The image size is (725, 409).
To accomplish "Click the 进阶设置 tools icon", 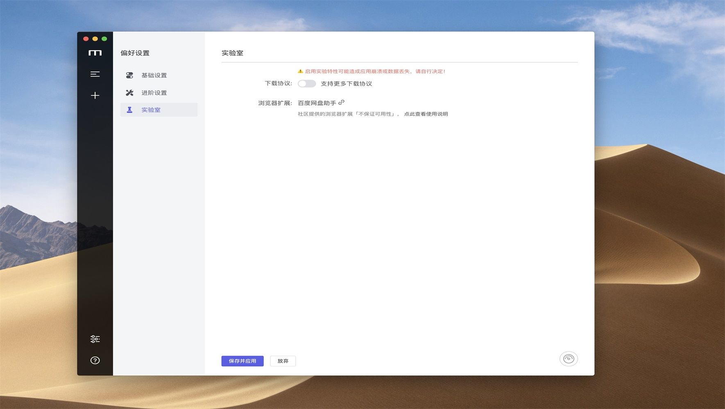I will click(x=129, y=93).
